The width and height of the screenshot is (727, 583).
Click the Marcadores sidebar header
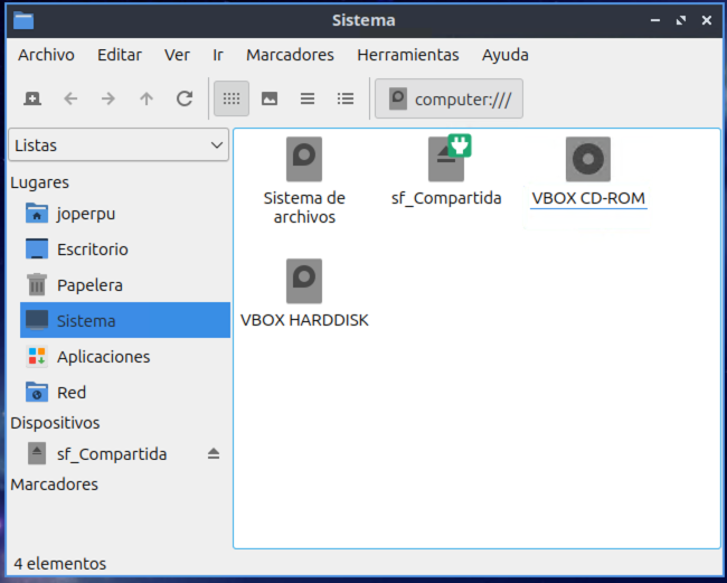[x=54, y=485]
